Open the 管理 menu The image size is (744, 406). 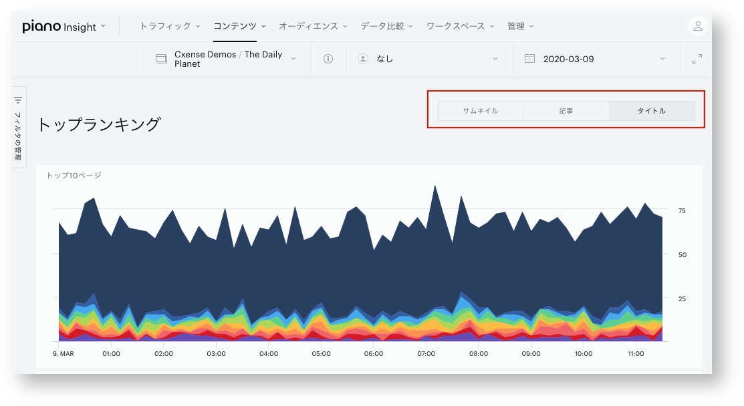coord(521,26)
